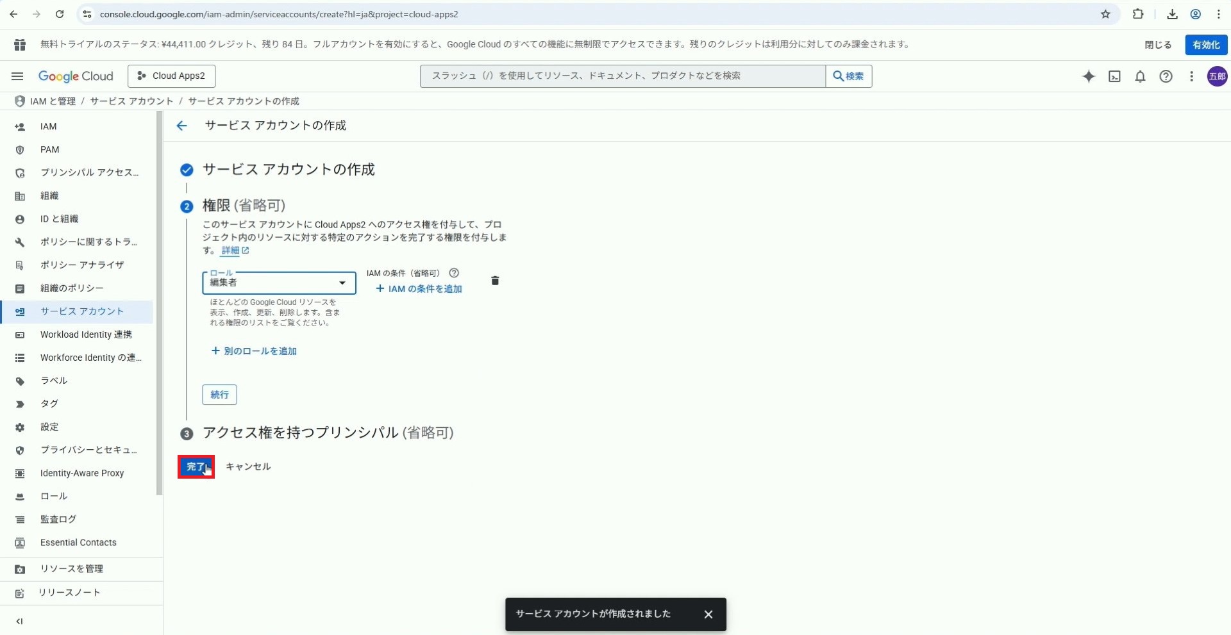This screenshot has width=1231, height=635.
Task: Go back using the page back arrow
Action: point(181,126)
